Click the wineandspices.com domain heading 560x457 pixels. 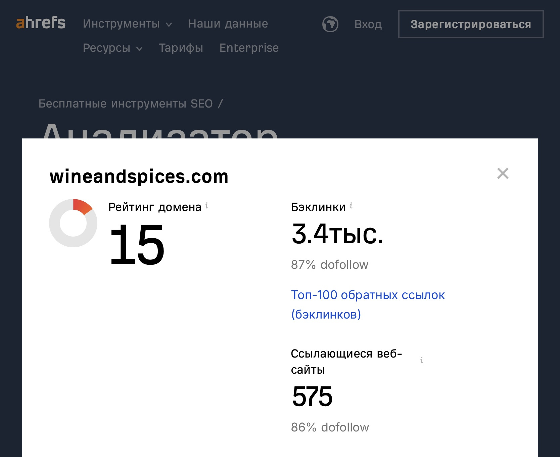pyautogui.click(x=139, y=176)
